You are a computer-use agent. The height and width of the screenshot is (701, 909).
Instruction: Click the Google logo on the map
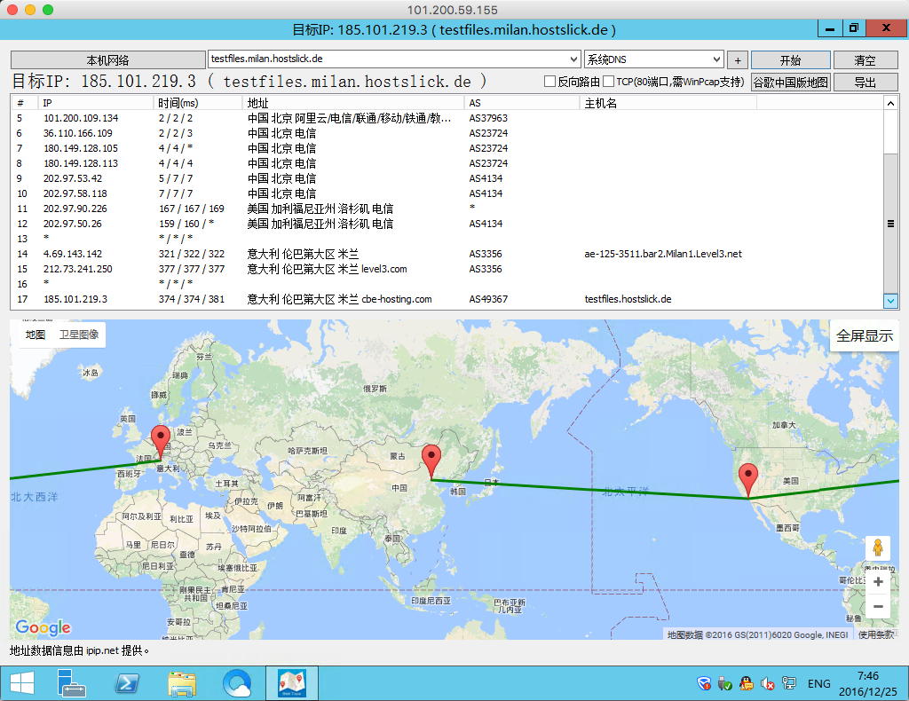tap(43, 626)
